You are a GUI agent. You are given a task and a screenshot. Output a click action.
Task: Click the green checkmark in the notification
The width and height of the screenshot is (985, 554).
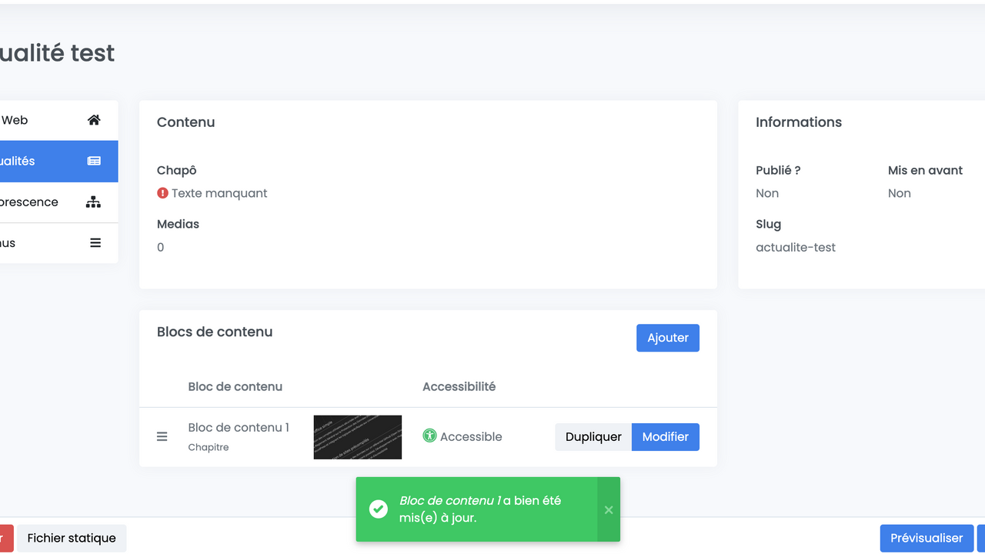pyautogui.click(x=378, y=509)
